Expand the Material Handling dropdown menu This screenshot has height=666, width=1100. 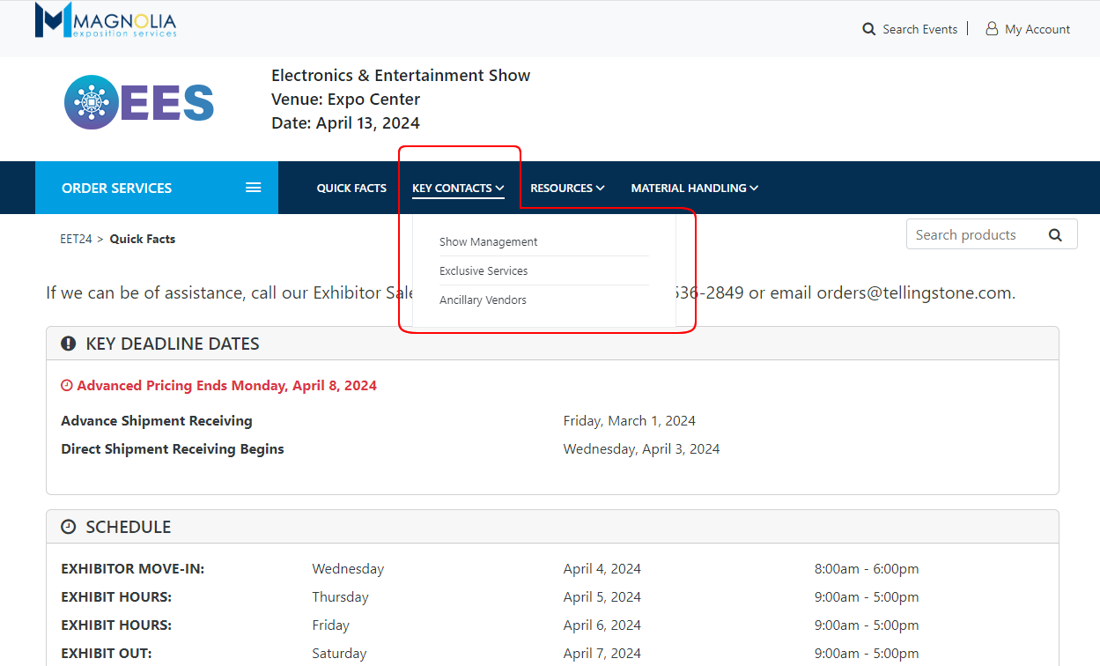(x=694, y=188)
